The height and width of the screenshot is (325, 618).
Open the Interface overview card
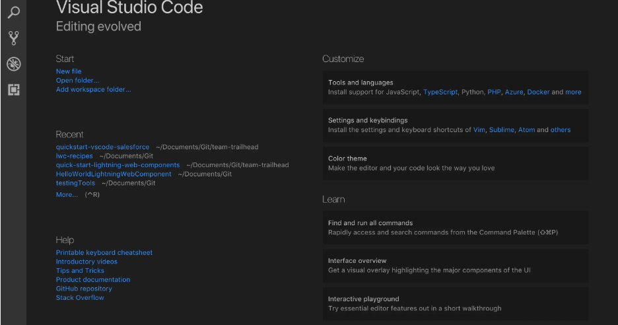pyautogui.click(x=456, y=266)
